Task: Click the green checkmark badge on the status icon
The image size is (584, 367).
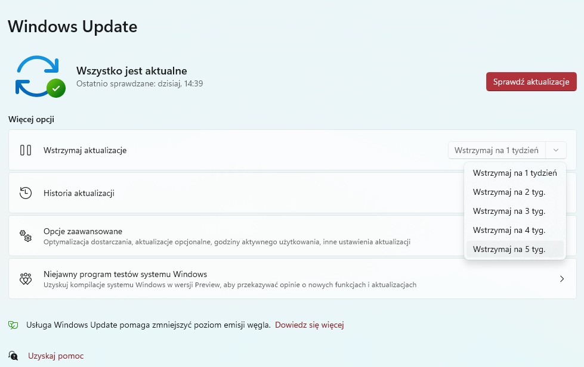Action: click(56, 88)
